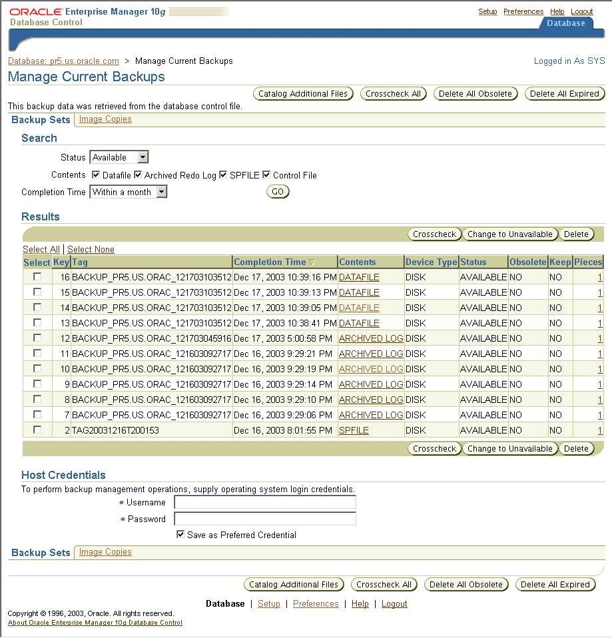Viewport: 612px width, 638px height.
Task: Focus the Password input field
Action: tap(265, 519)
